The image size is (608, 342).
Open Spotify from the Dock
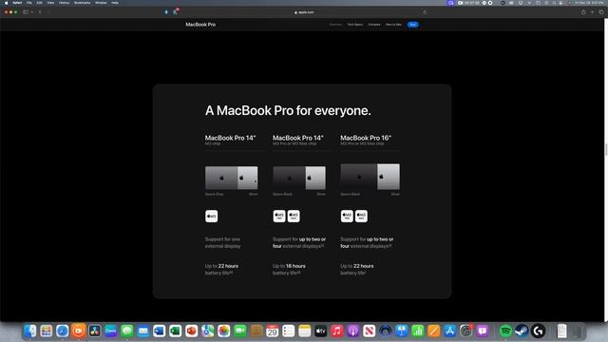coord(505,331)
